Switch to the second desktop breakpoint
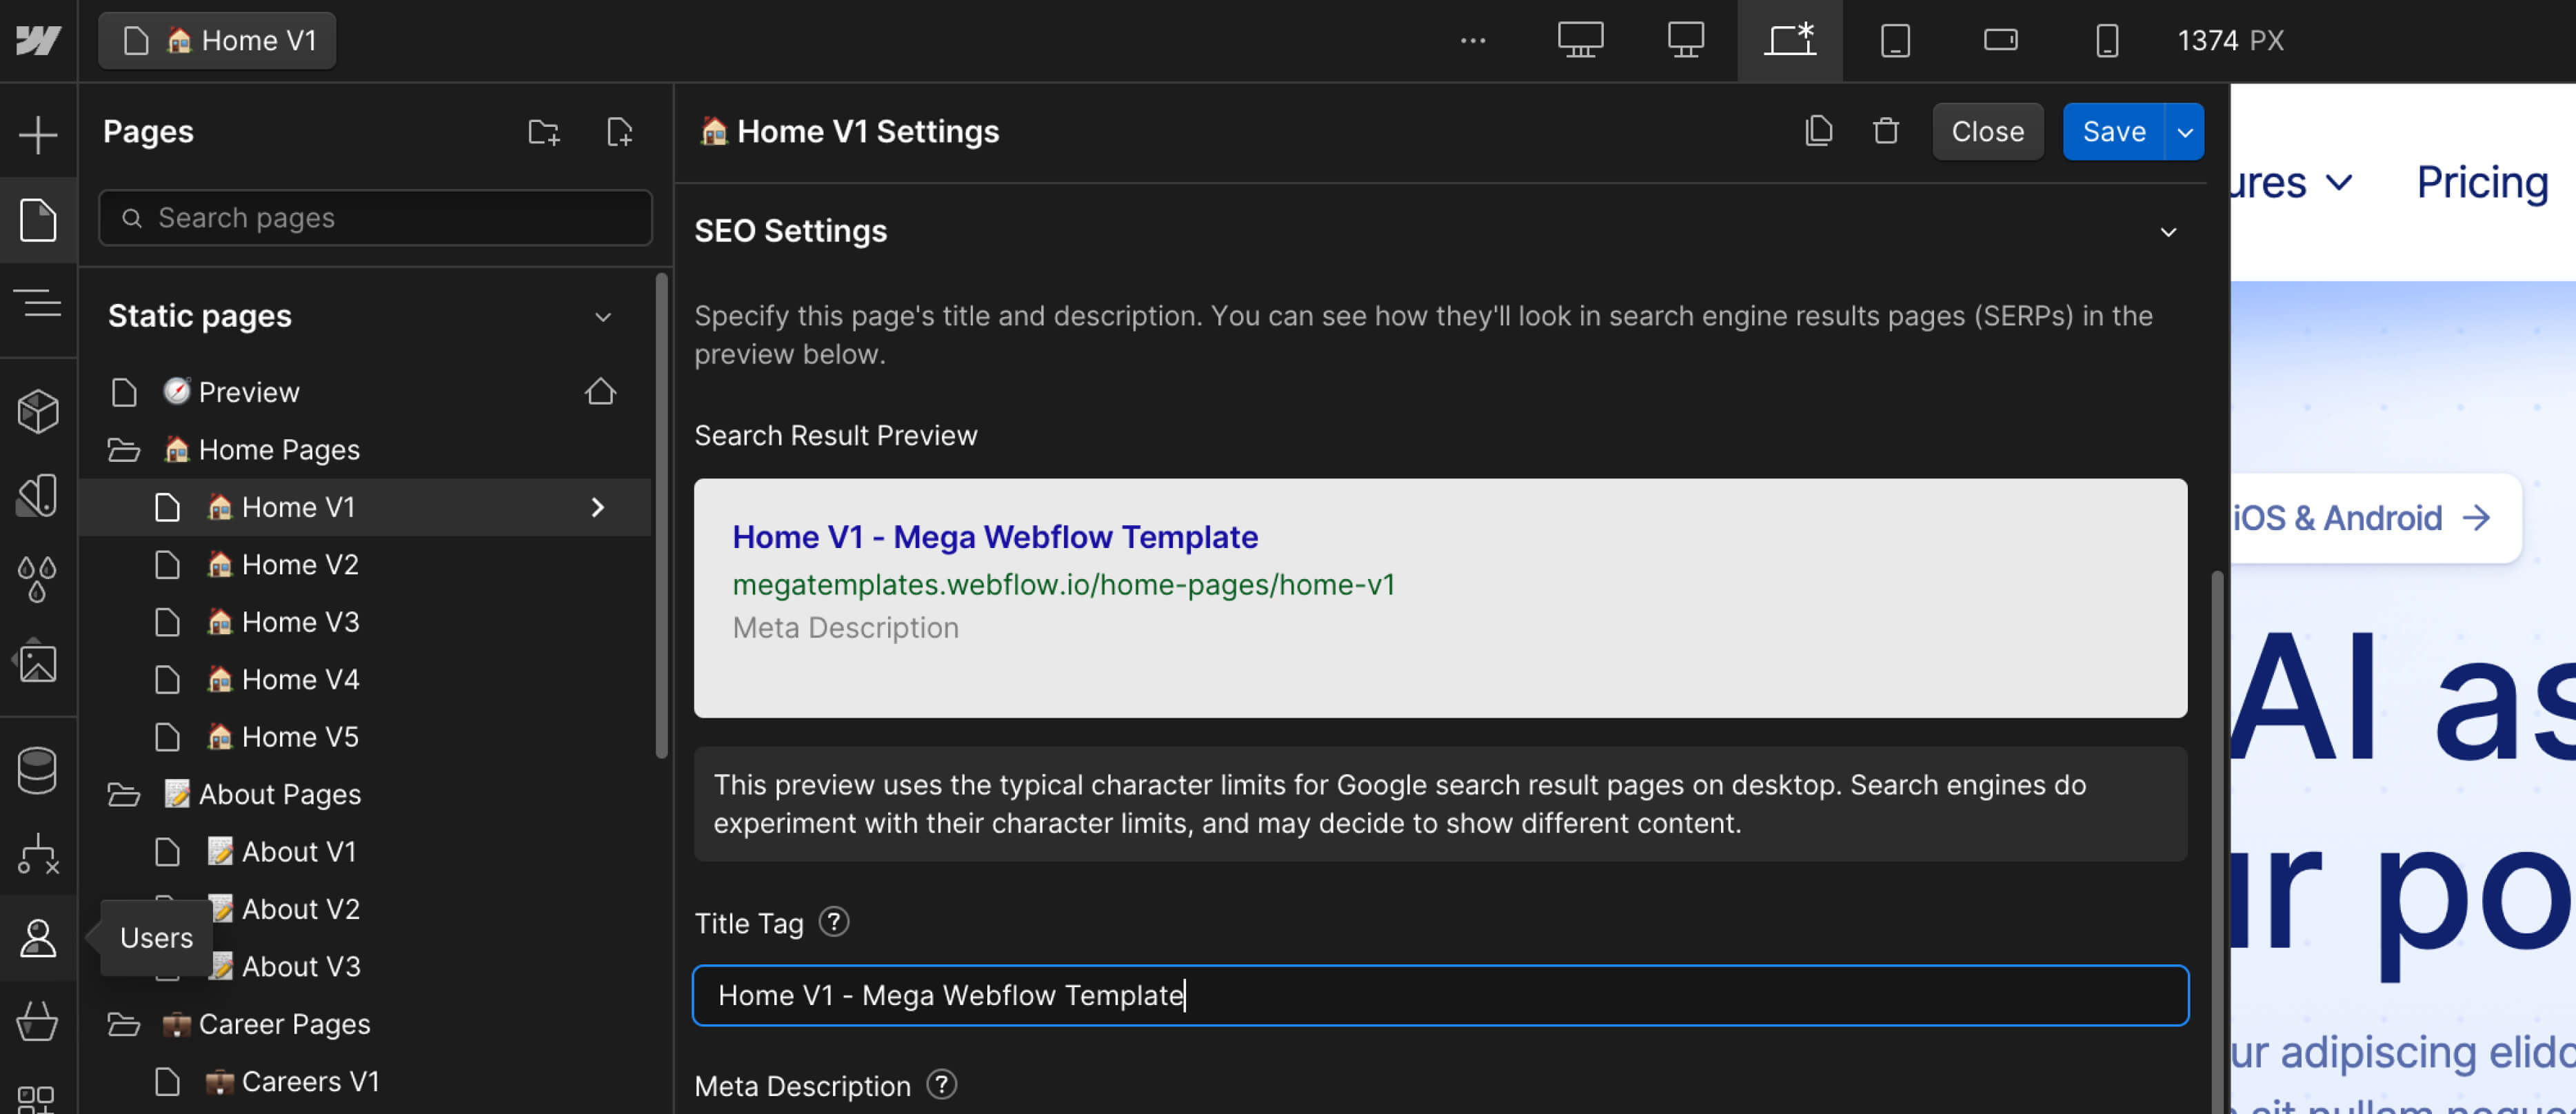 coord(1686,40)
